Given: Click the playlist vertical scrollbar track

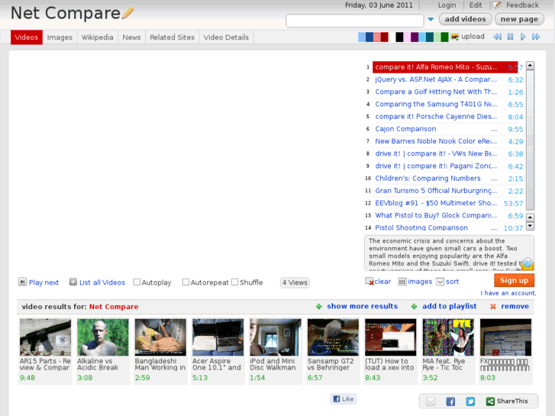Looking at the screenshot, I should (x=530, y=142).
